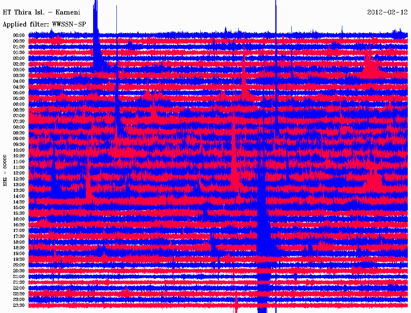Click the 19:30 time label
411x313 pixels.
tap(19, 260)
